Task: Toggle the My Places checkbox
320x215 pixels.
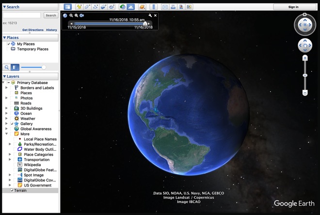Action: coord(9,44)
